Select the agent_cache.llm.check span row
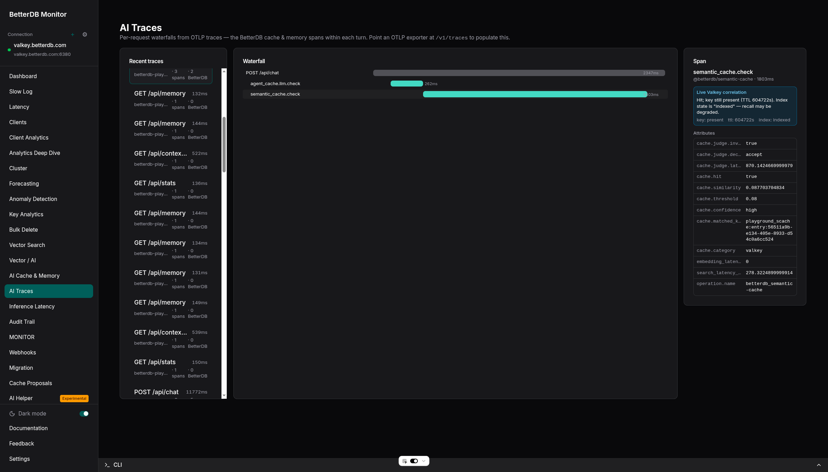Image resolution: width=828 pixels, height=472 pixels. pyautogui.click(x=455, y=84)
